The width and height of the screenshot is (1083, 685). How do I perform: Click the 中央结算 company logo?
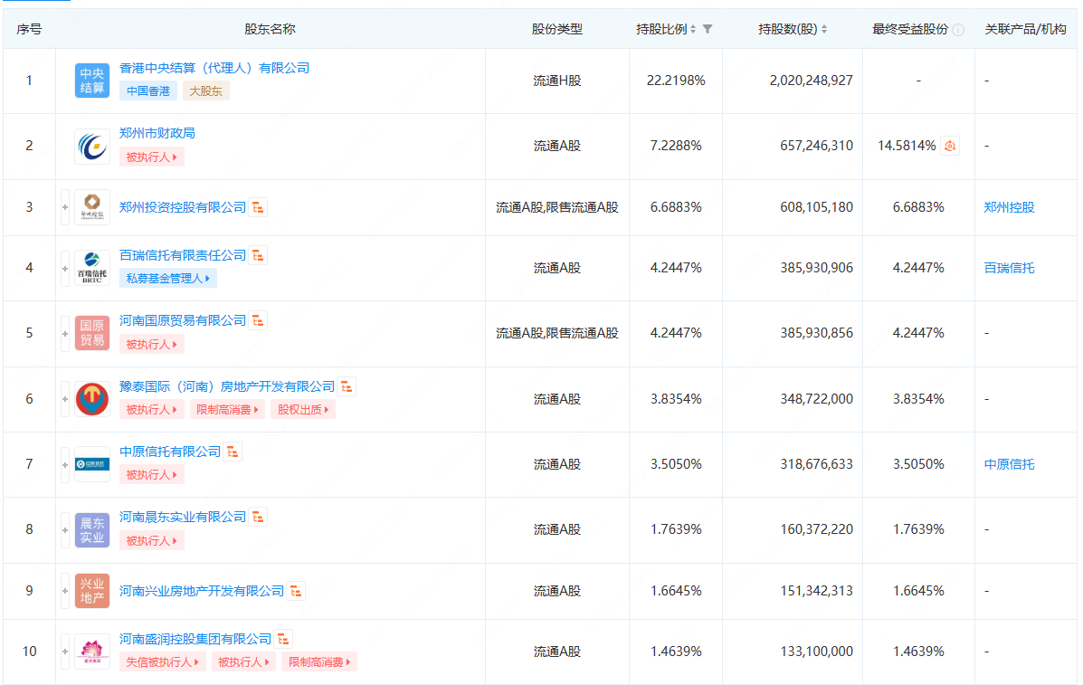click(x=92, y=81)
